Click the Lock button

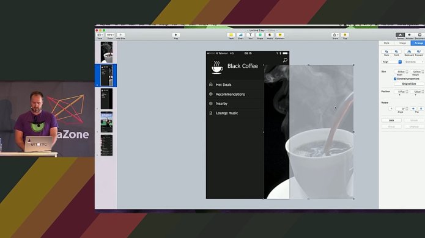pyautogui.click(x=391, y=120)
